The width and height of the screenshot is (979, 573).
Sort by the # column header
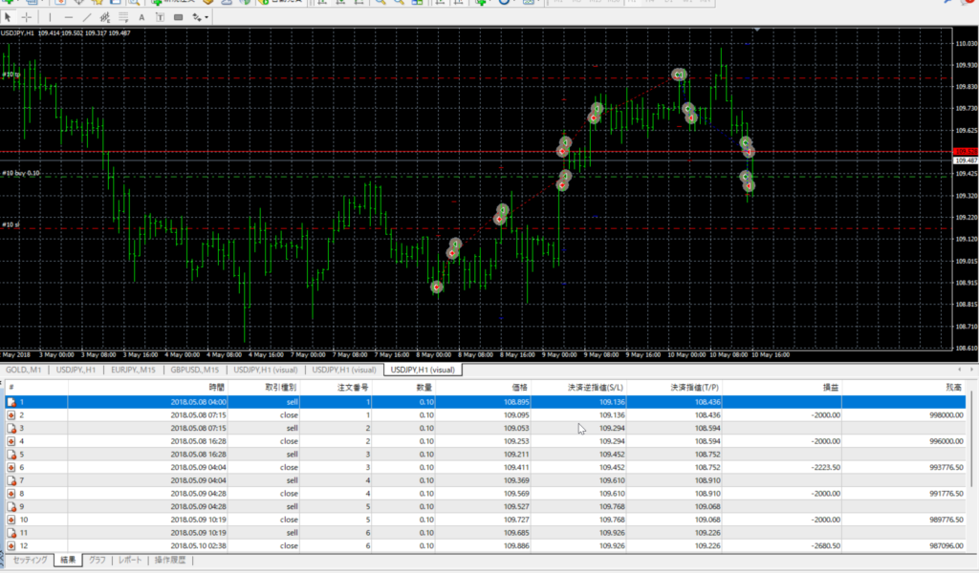point(36,388)
